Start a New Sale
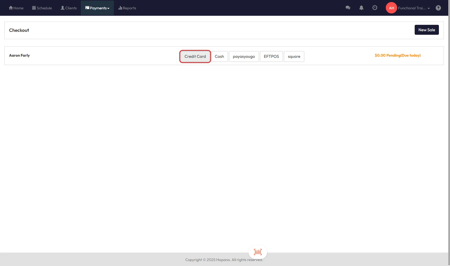The image size is (450, 266). [426, 30]
